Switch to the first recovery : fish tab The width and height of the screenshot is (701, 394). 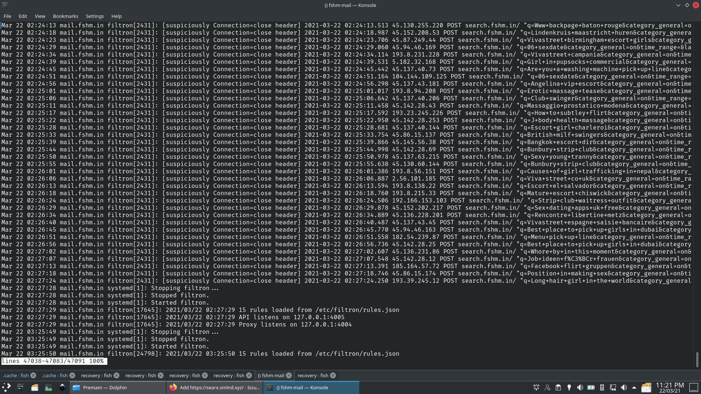coord(96,375)
